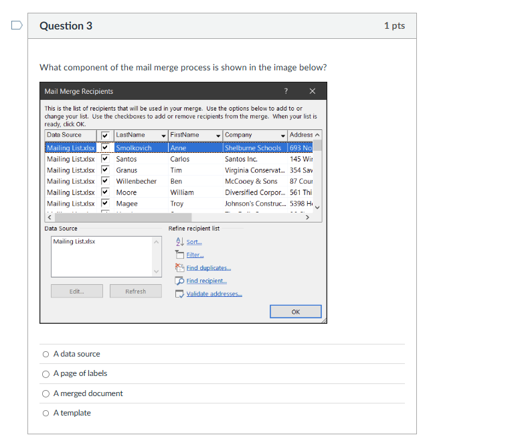Click first name William cell
Screen dimensions: 518x439
[195, 192]
